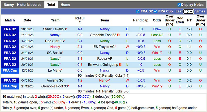Select the SC Bastia team name
The height and width of the screenshot is (112, 207).
coord(54,53)
